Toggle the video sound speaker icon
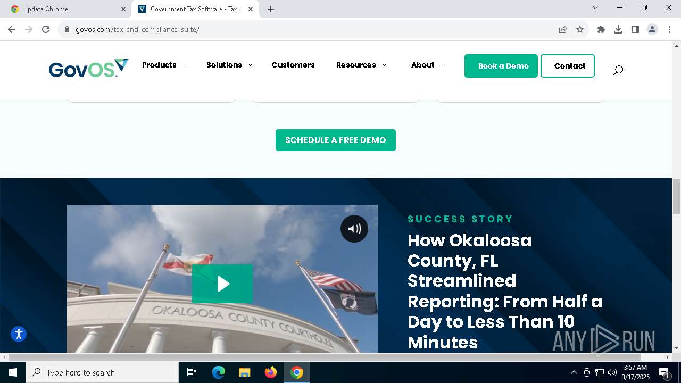The image size is (681, 383). (x=354, y=229)
